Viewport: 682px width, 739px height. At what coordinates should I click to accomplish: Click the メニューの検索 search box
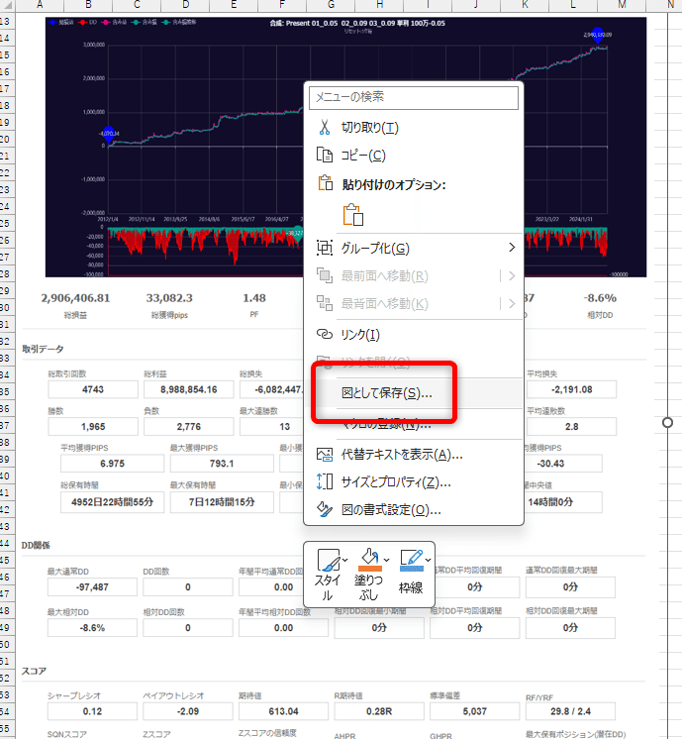coord(414,97)
